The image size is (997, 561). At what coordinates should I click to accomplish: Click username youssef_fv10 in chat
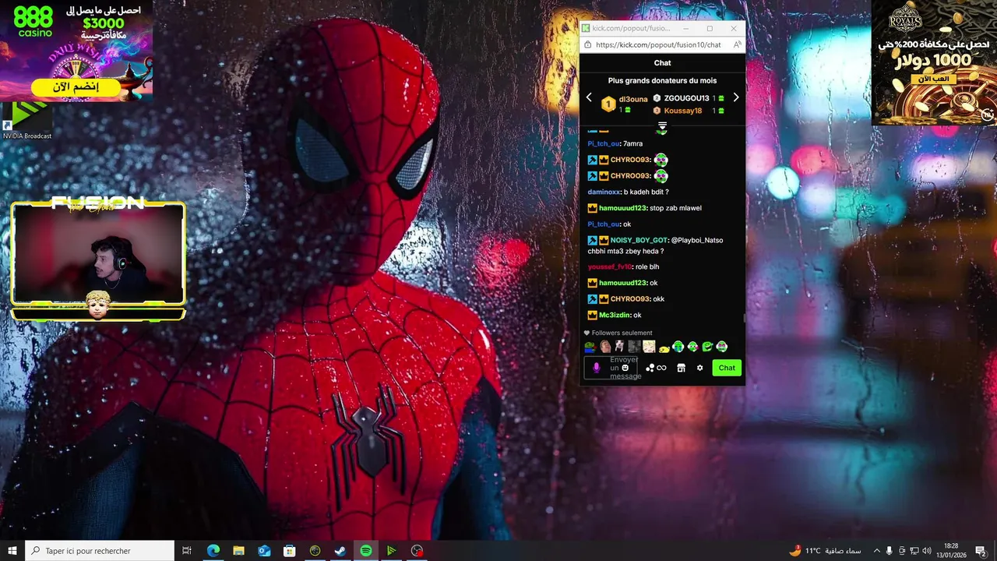tap(610, 266)
